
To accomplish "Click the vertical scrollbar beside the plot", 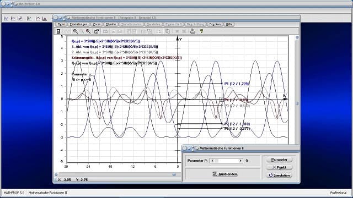I will pyautogui.click(x=297, y=90).
